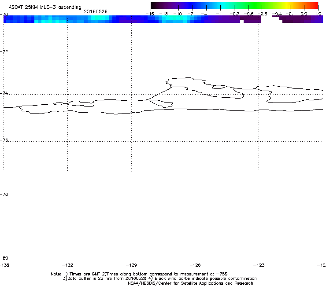
Task: Click the date label 20160526
Action: pyautogui.click(x=96, y=11)
